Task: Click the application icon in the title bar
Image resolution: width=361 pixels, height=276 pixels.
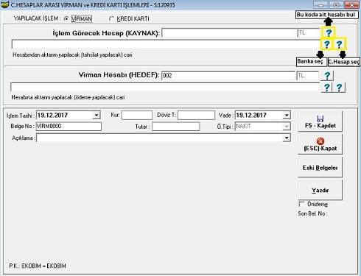Action: point(4,4)
